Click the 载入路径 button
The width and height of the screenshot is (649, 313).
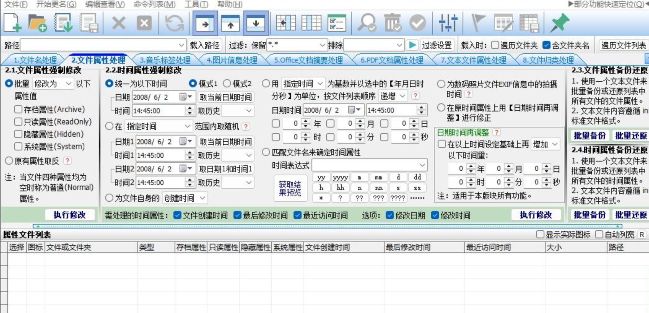click(204, 45)
